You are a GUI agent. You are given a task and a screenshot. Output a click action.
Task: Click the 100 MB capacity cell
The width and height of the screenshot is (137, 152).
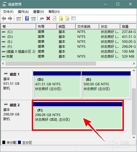coord(128,52)
